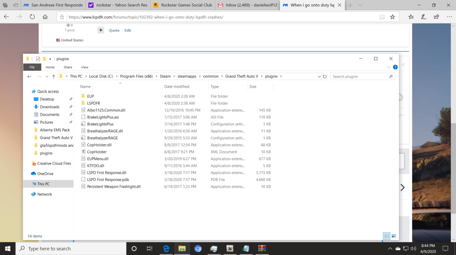Open Downloads in navigation pane
The image size is (456, 255).
coord(49,107)
